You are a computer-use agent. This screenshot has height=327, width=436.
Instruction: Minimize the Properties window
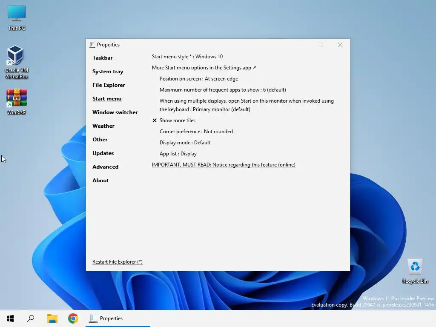tap(301, 45)
